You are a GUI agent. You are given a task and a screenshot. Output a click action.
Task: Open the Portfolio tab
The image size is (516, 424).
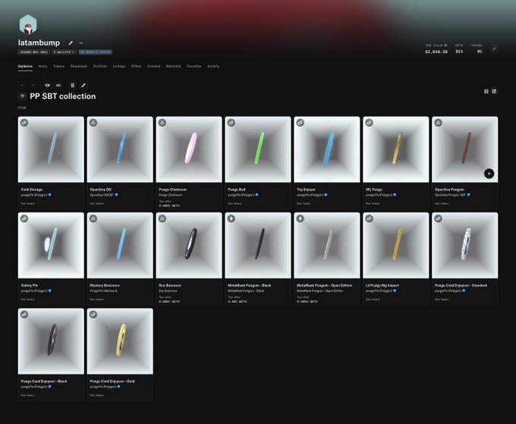pos(100,66)
